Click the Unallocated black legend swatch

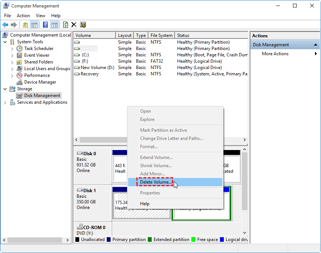77,240
